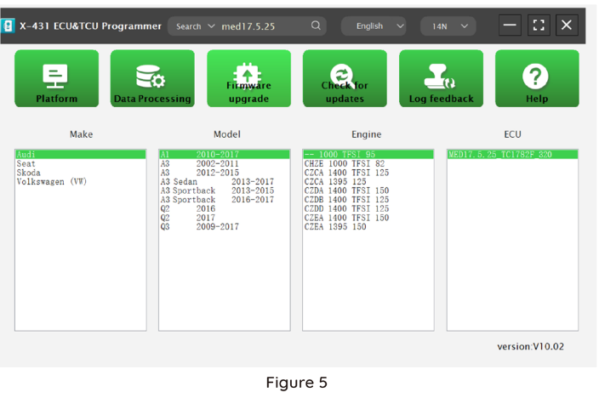Select CZEA 1395 150 engine entry

coord(335,227)
